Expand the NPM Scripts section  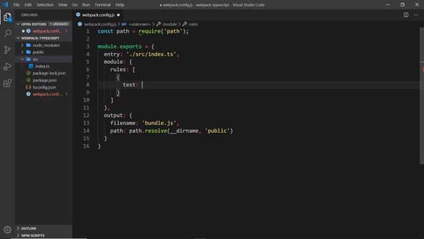click(x=18, y=236)
